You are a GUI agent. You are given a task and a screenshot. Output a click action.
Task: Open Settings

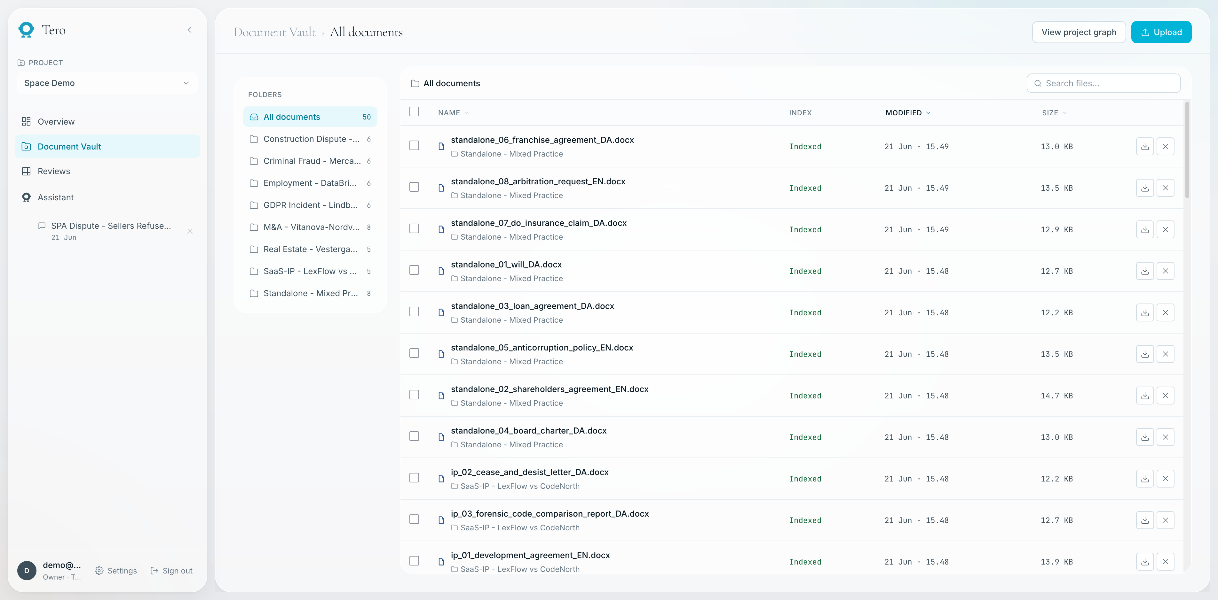click(116, 571)
